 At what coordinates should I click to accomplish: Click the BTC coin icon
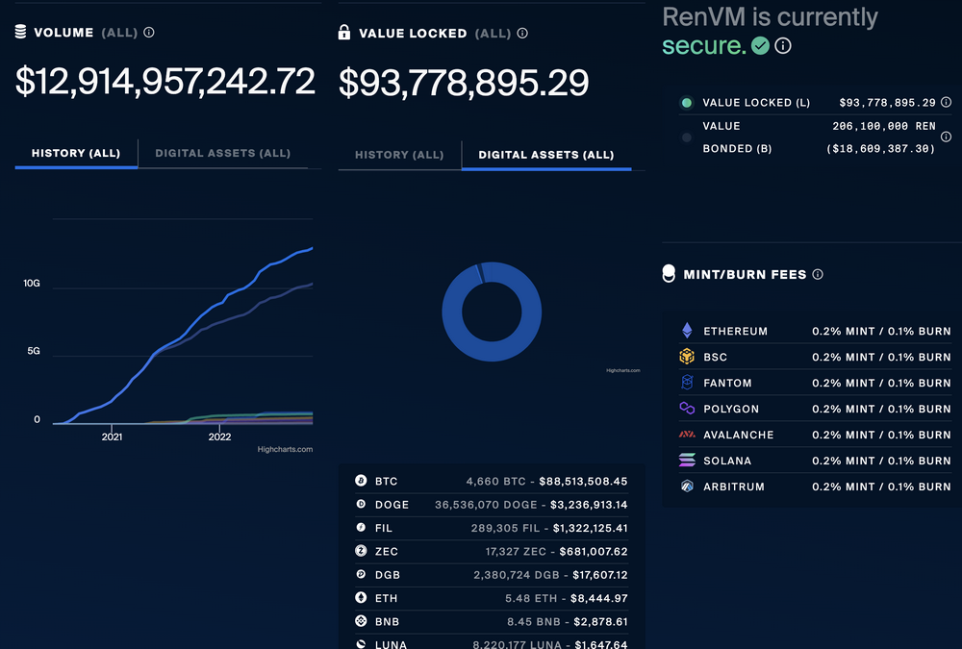click(361, 481)
